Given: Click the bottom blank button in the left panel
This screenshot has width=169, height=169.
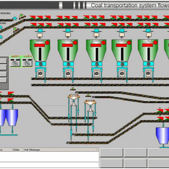Looking at the screenshot, I should (x=3, y=80).
